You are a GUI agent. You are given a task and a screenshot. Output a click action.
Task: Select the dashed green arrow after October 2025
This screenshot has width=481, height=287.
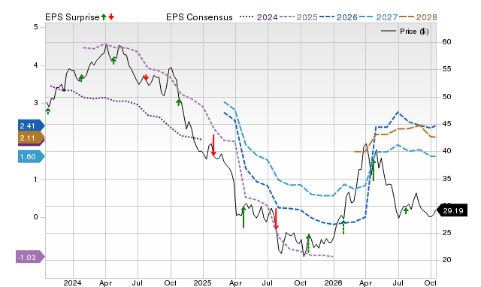click(309, 243)
